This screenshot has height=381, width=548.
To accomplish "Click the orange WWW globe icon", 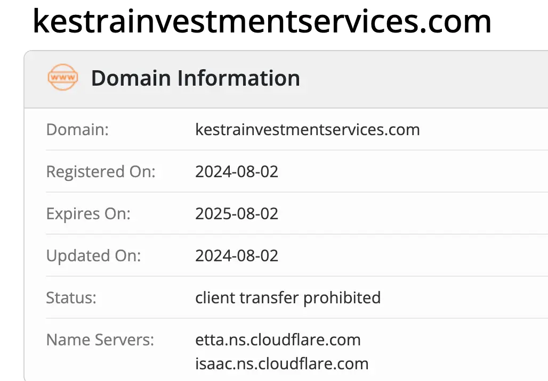I will click(62, 78).
